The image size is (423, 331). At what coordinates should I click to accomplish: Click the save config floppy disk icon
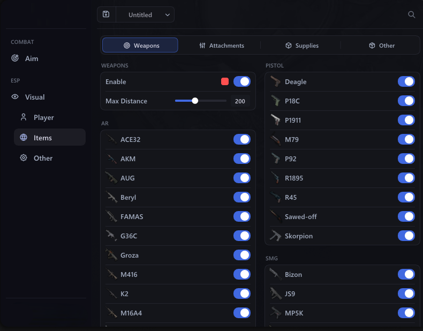(x=106, y=14)
